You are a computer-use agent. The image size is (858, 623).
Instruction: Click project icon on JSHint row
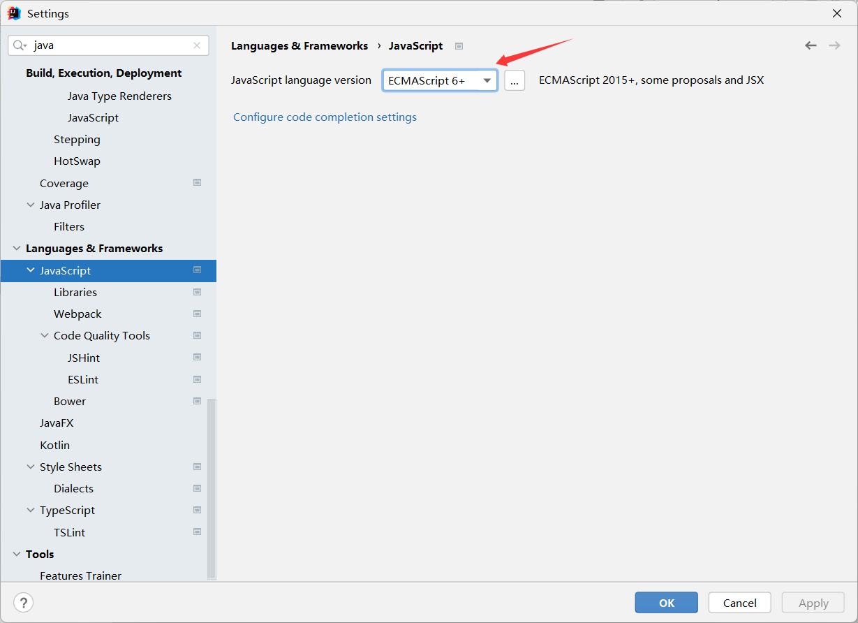click(197, 358)
